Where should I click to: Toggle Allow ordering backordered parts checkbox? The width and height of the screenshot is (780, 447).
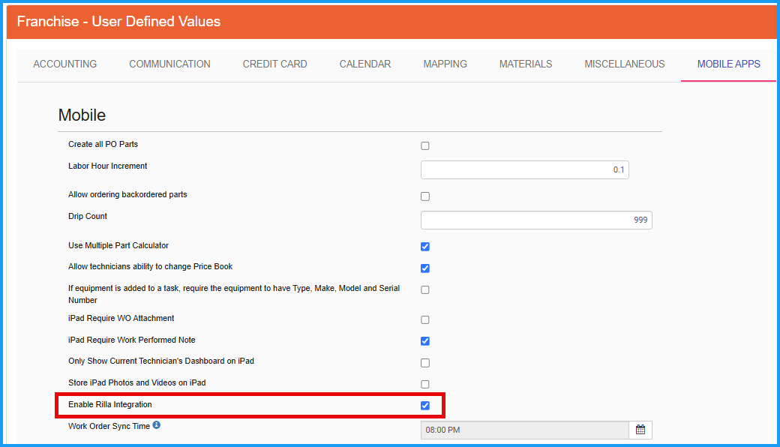pos(424,196)
